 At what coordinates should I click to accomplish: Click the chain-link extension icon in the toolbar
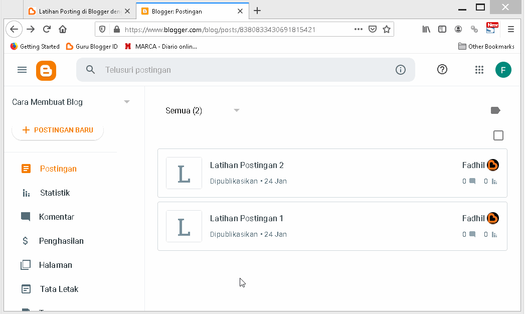tap(474, 30)
